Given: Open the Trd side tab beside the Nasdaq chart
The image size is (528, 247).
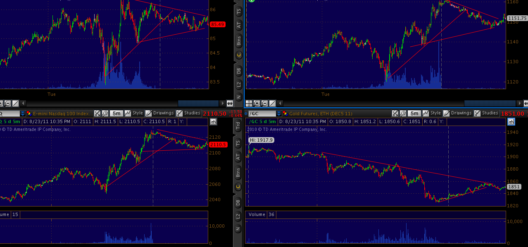Looking at the screenshot, I should [238, 126].
